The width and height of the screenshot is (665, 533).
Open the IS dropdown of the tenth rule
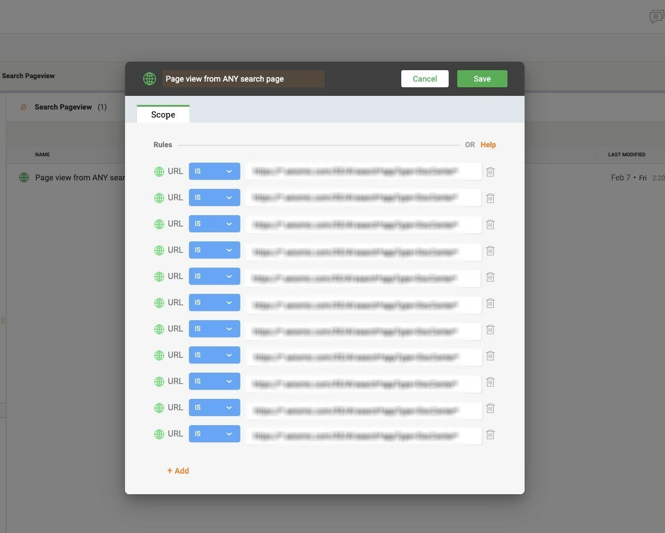click(214, 408)
